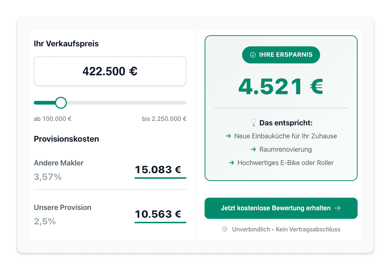Image resolution: width=391 pixels, height=270 pixels.
Task: Click the arrow icon before Hochwertiges E-Bike
Action: pyautogui.click(x=231, y=163)
